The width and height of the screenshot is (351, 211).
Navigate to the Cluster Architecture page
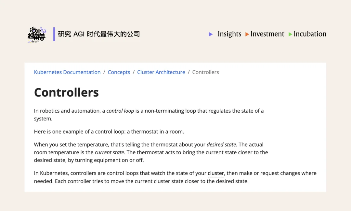pos(161,72)
